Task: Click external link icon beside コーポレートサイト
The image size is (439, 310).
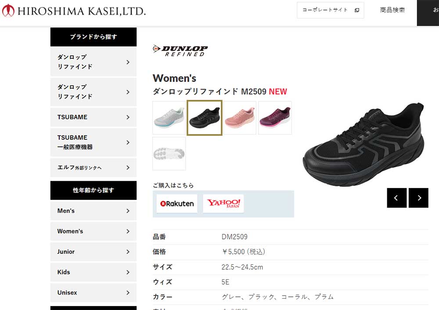Action: tap(356, 11)
